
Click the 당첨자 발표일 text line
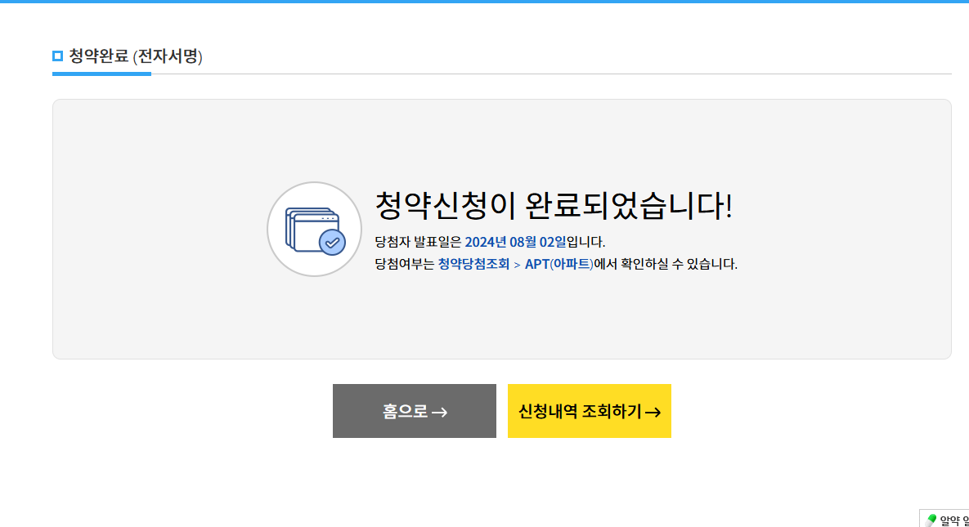[x=491, y=241]
